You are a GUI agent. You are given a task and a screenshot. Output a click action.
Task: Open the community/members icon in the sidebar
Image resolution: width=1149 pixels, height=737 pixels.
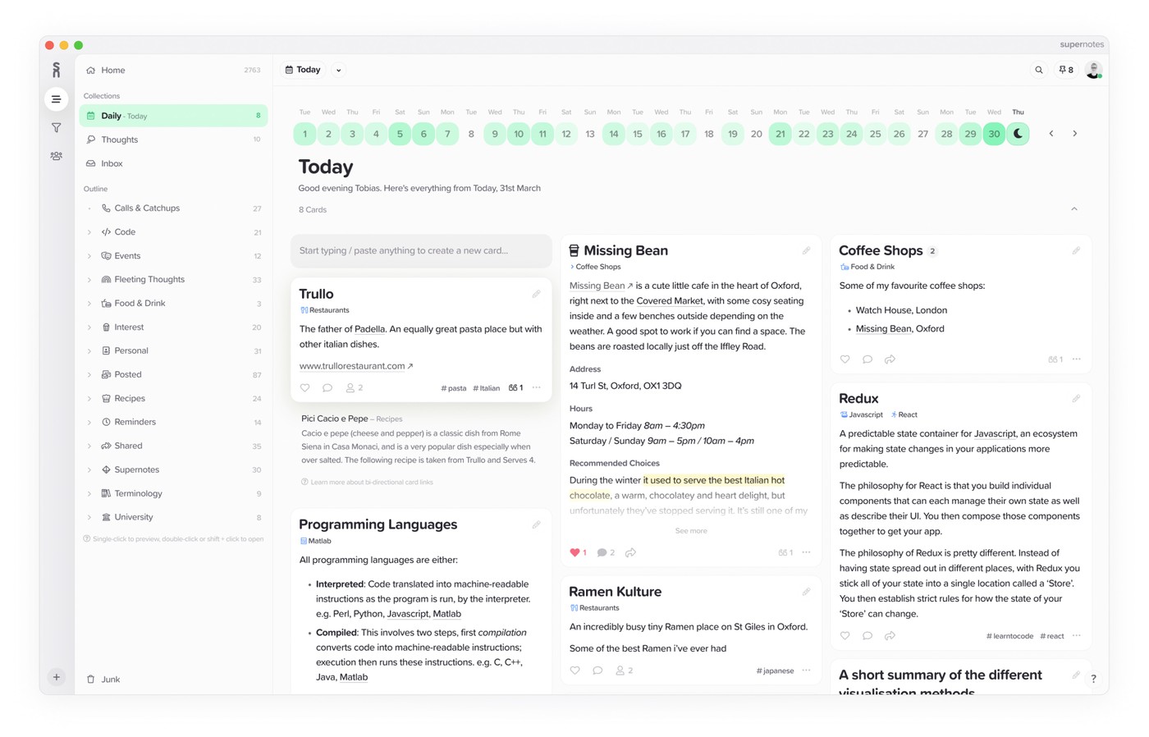pyautogui.click(x=56, y=156)
